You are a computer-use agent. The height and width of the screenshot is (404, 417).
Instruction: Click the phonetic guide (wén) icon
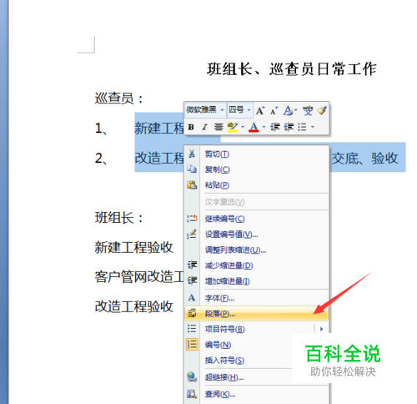(x=308, y=110)
